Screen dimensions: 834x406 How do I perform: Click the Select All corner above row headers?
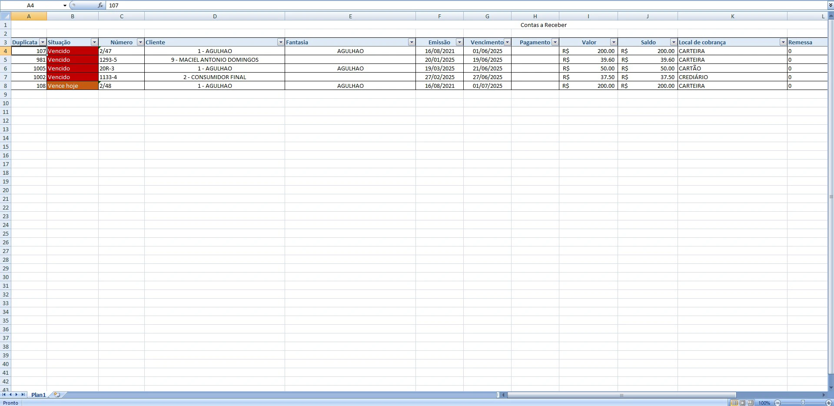(6, 16)
